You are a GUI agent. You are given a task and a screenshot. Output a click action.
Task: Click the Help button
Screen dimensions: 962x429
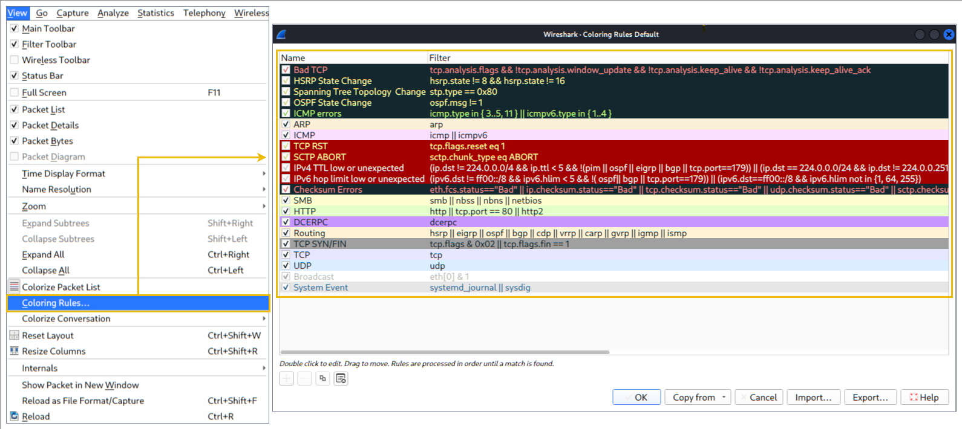click(924, 397)
